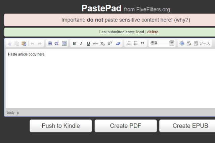Toggle bold formatting
Image resolution: width=215 pixels, height=143 pixels.
[x=74, y=43]
